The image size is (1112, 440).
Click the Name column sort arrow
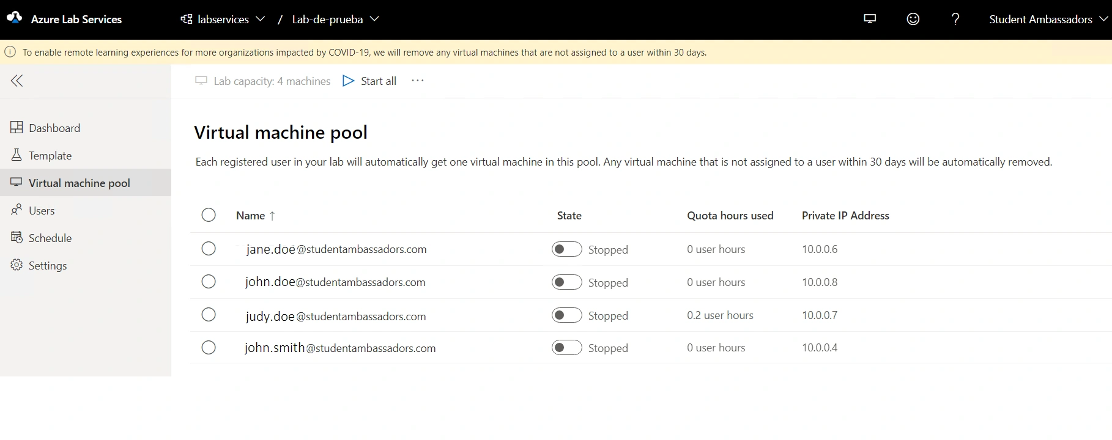[x=272, y=216]
